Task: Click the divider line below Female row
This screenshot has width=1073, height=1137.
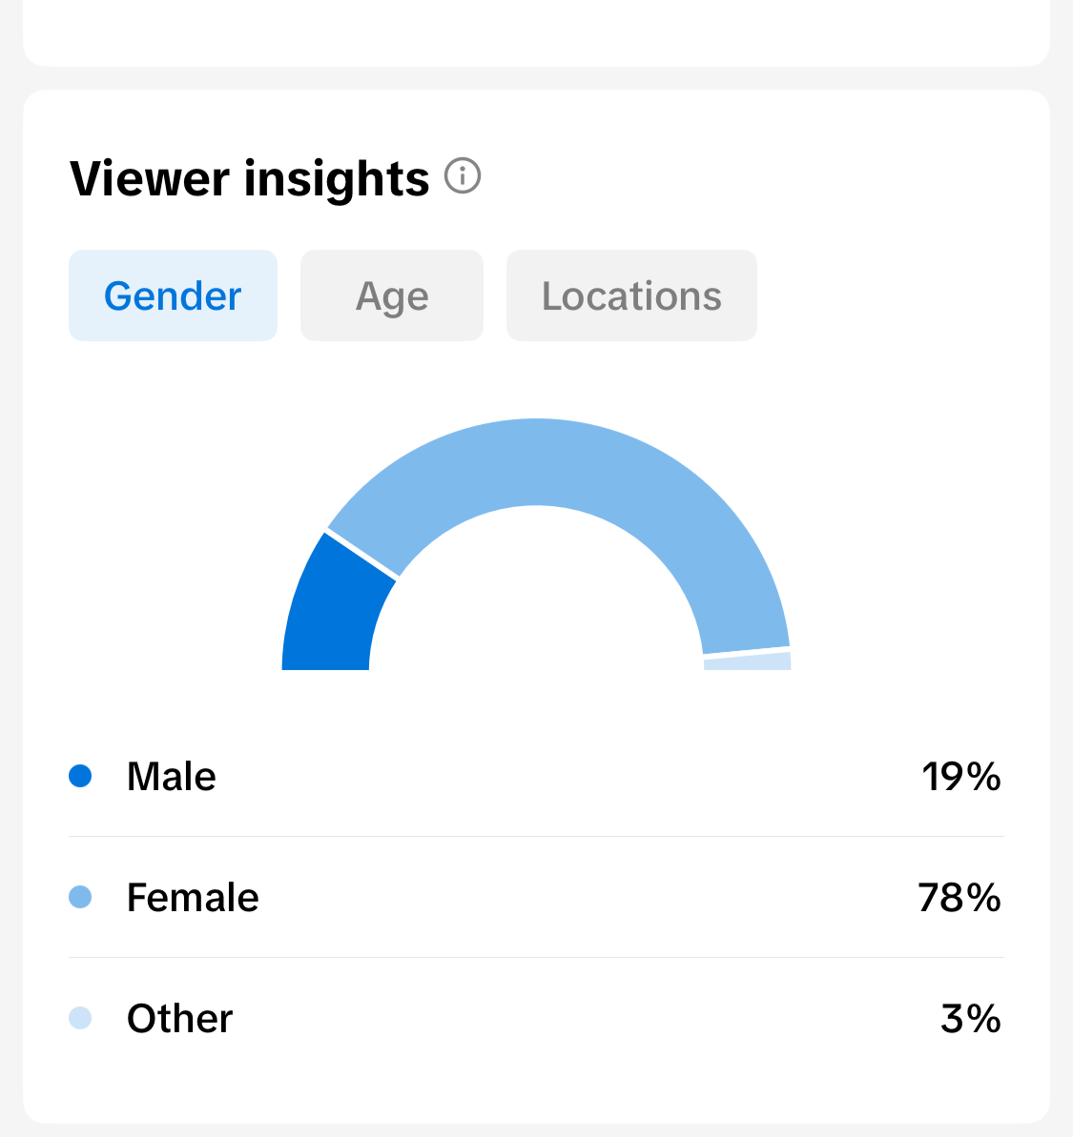Action: 536,957
